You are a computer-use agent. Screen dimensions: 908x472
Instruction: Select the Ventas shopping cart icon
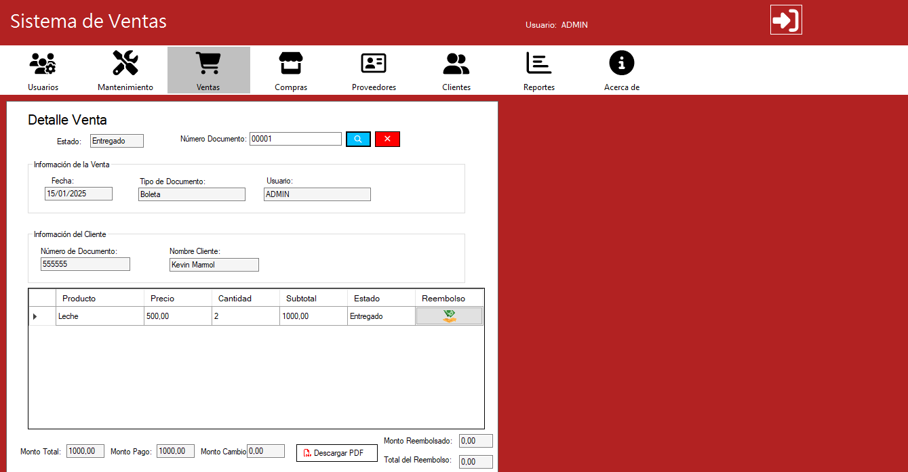click(208, 64)
